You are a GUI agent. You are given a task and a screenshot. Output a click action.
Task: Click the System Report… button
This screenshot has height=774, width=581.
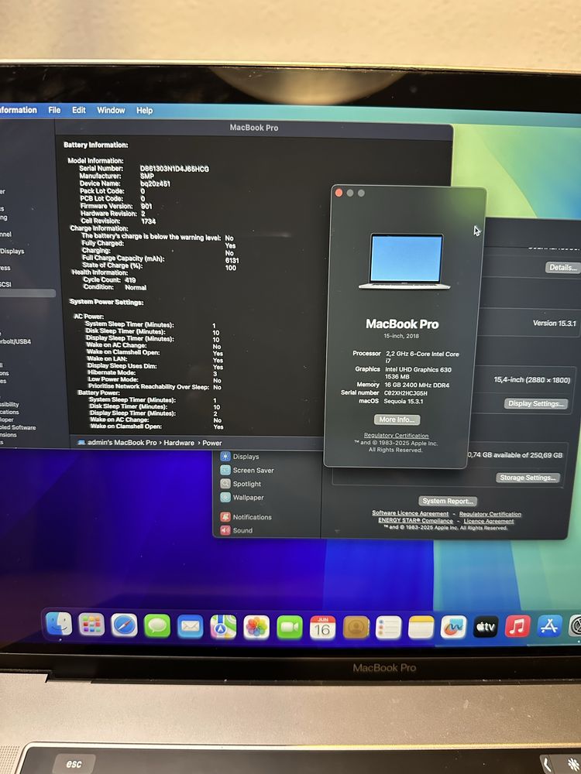(x=448, y=501)
